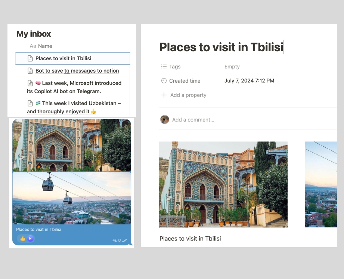Open the empty Tags value selector
Screen dimensions: 344x279
click(232, 67)
